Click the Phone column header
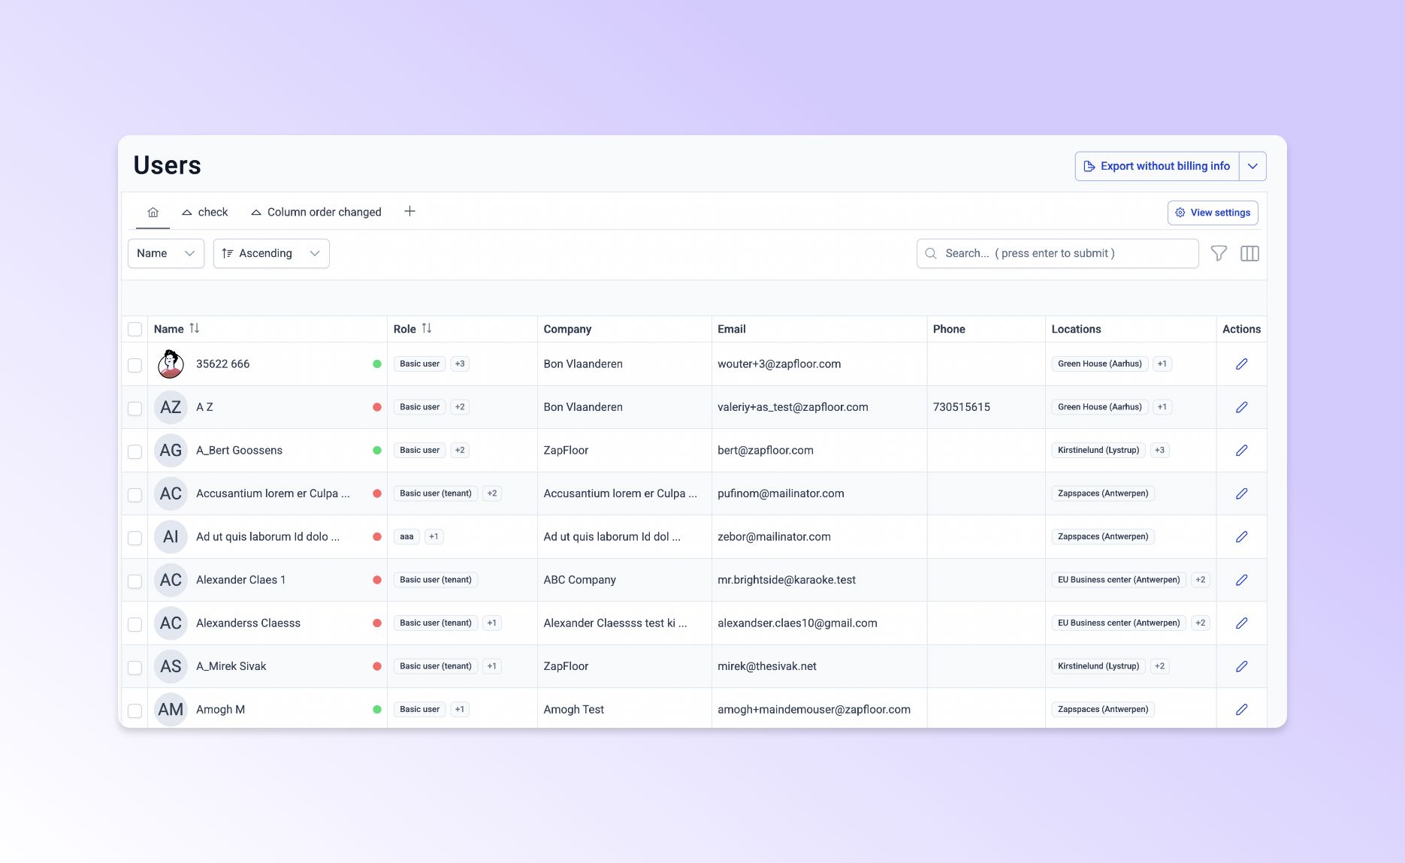1405x863 pixels. [949, 329]
